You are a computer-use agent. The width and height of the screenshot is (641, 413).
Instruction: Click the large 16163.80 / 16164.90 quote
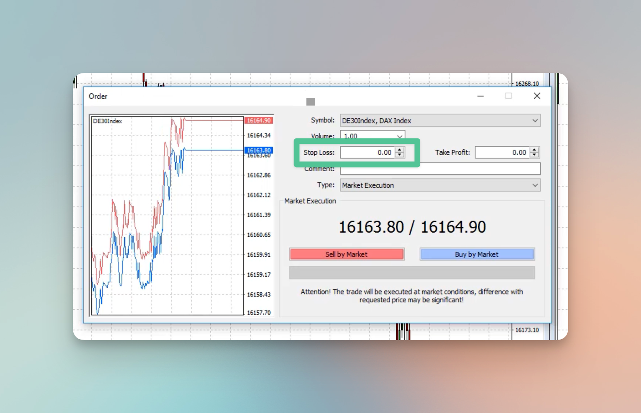click(412, 227)
